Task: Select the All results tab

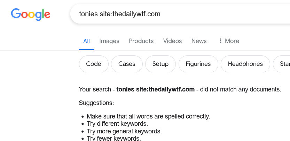Action: [x=86, y=41]
